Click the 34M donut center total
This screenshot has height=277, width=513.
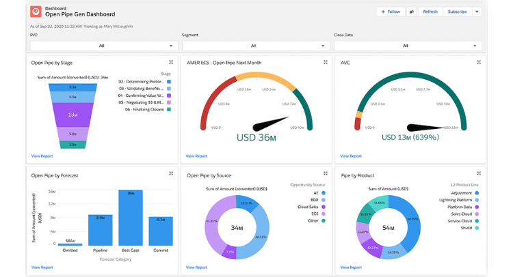pyautogui.click(x=237, y=228)
